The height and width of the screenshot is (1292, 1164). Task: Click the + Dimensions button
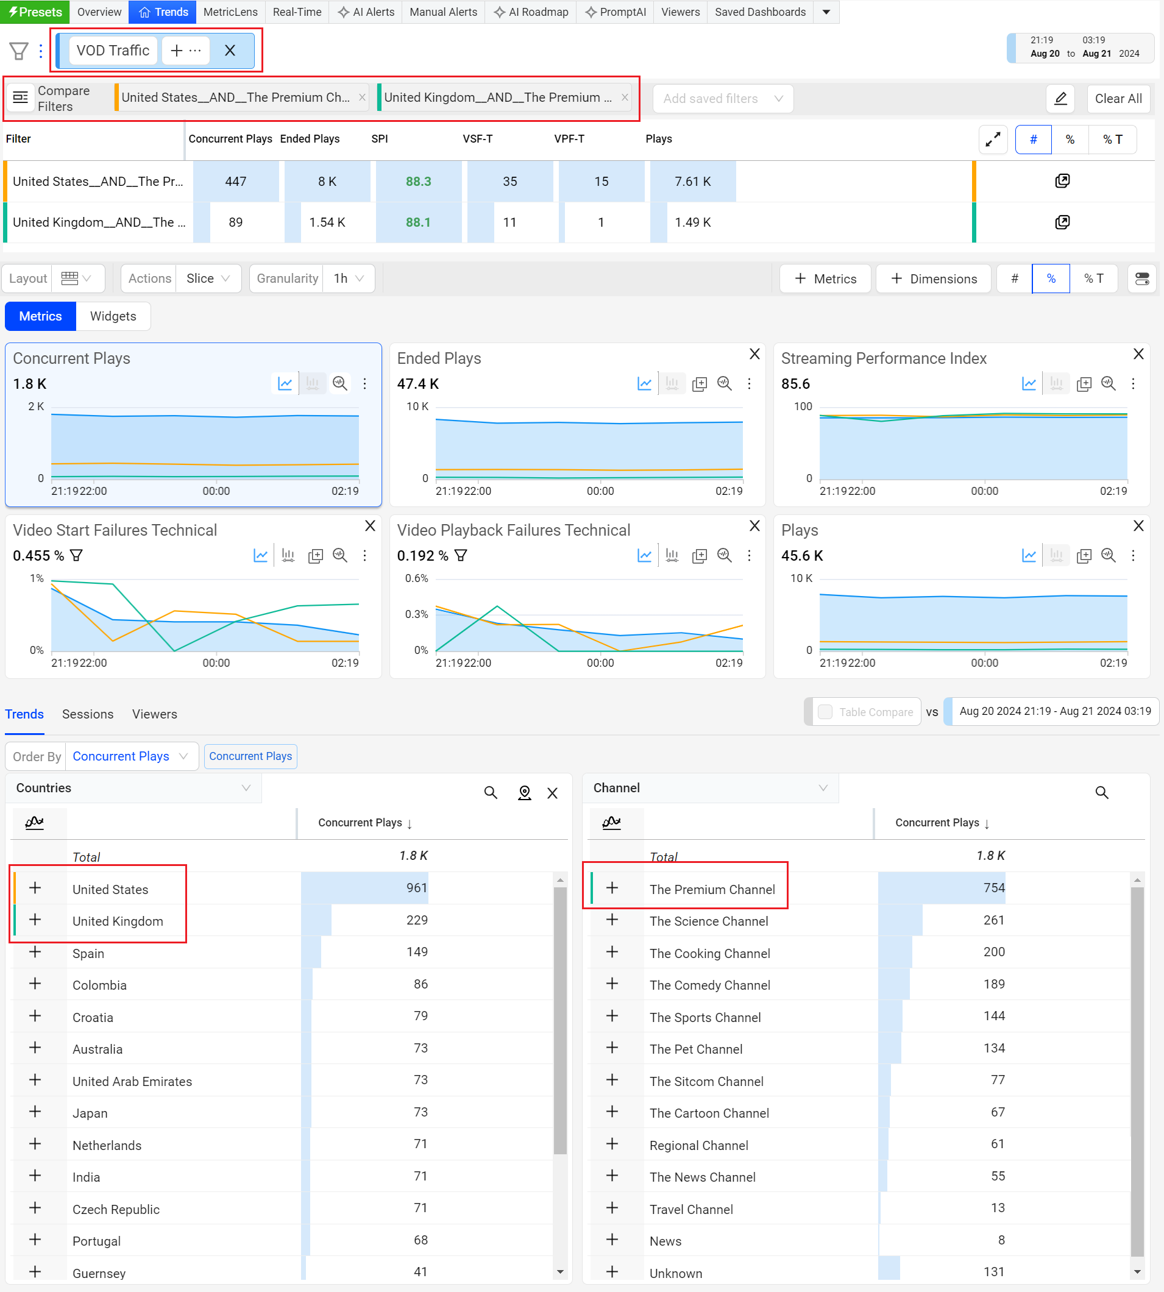[933, 279]
